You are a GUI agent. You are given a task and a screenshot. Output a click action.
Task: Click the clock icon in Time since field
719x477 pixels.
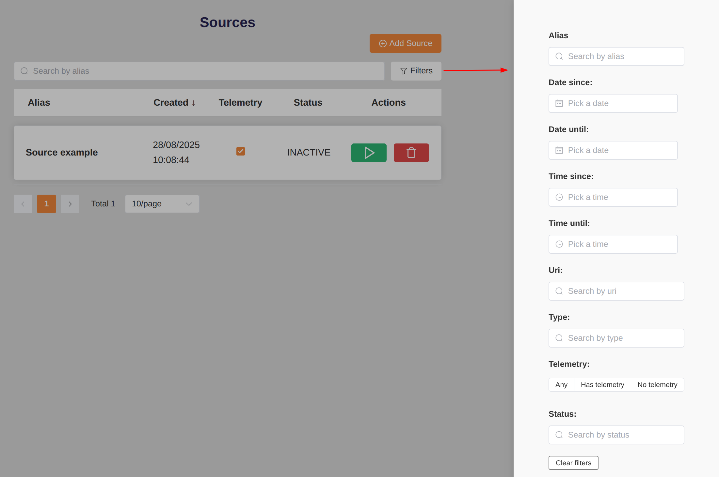click(x=559, y=197)
